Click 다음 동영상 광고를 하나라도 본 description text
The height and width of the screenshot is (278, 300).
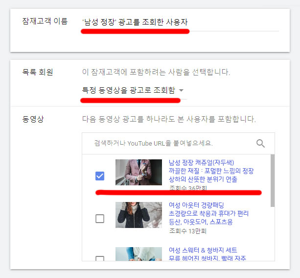point(169,119)
